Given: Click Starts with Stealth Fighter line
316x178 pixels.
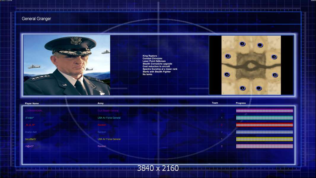Looking at the screenshot, I should click(x=157, y=71).
